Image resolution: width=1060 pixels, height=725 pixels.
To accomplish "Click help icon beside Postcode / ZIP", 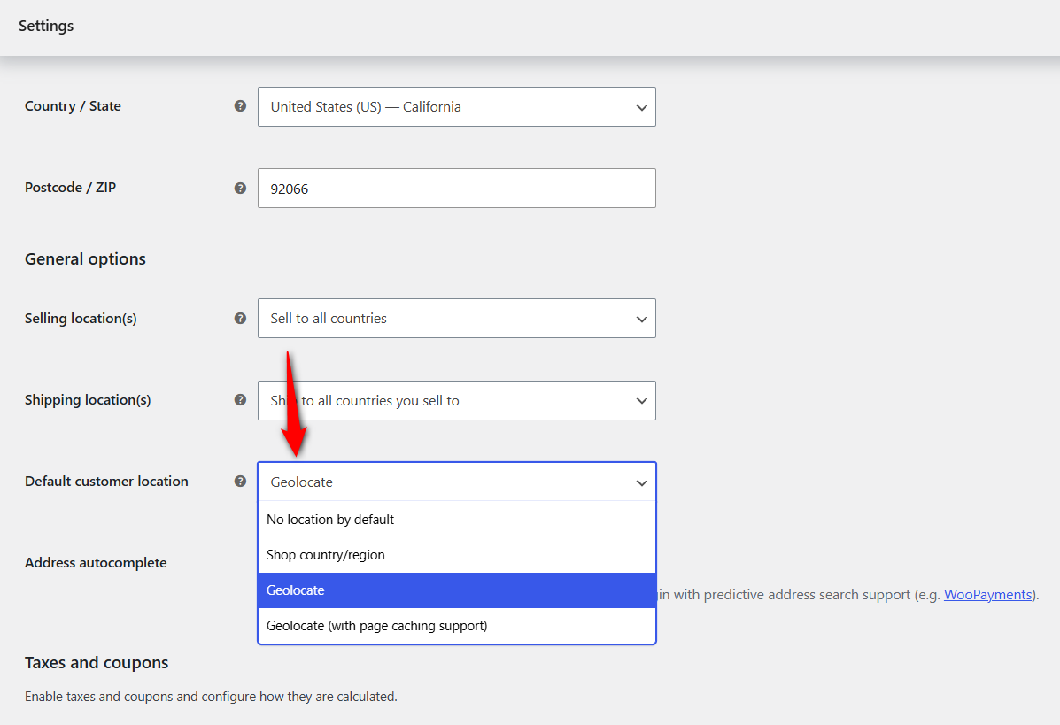I will (240, 188).
